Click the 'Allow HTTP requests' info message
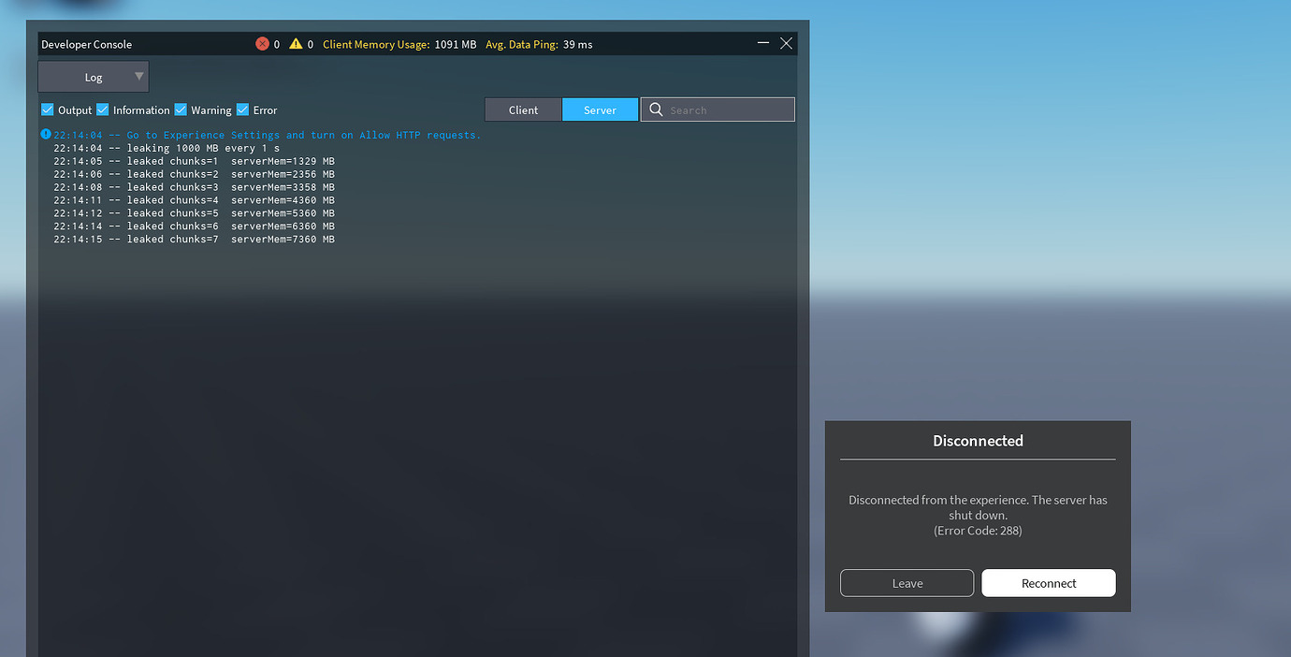The image size is (1291, 657). pos(267,135)
